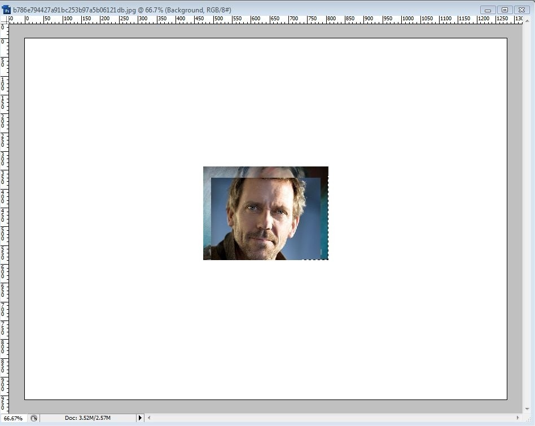Click the document title b786e794427a91bc253b97a5b06121db.jpg
The width and height of the screenshot is (535, 426).
[74, 10]
